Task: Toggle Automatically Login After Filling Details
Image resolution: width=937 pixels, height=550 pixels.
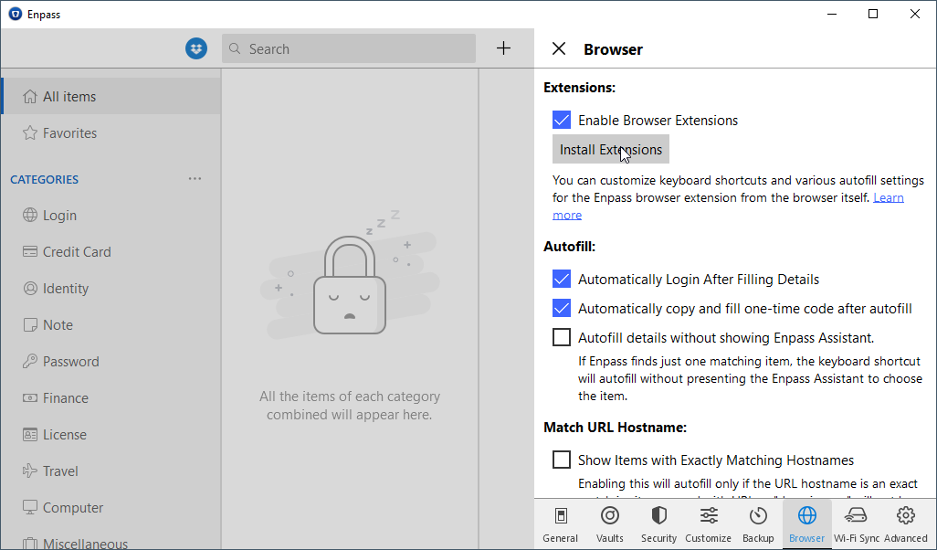Action: pyautogui.click(x=561, y=279)
